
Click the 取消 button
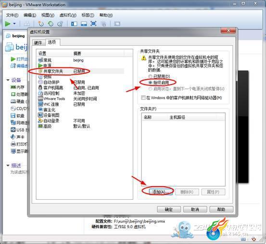coord(195,209)
